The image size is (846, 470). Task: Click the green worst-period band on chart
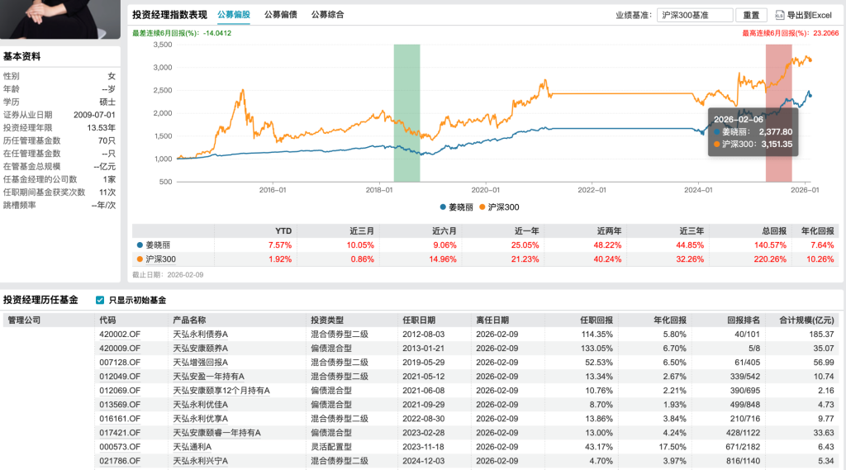(406, 113)
